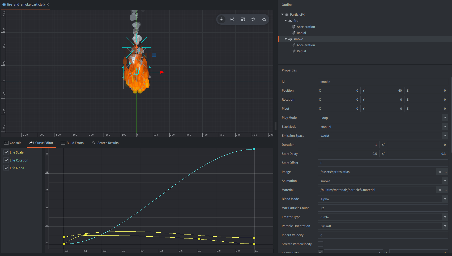Click the Rotation Z input field
Viewport: 452px width, 256px height.
[x=429, y=100]
